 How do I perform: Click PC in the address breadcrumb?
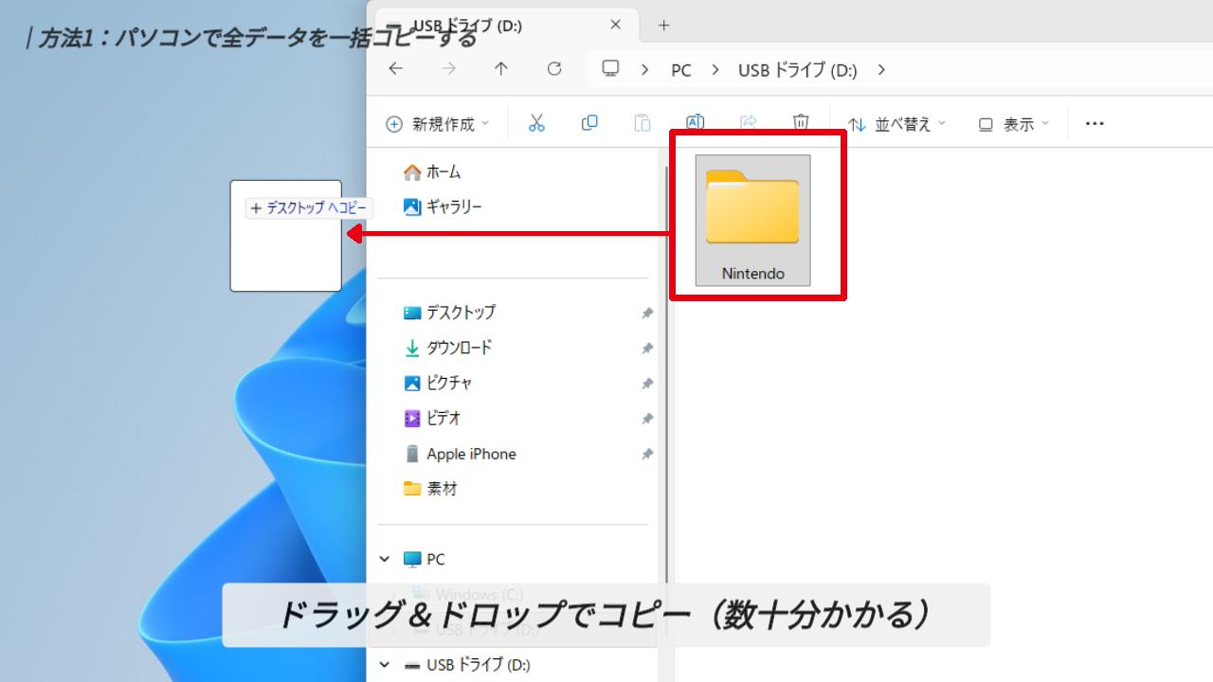680,70
